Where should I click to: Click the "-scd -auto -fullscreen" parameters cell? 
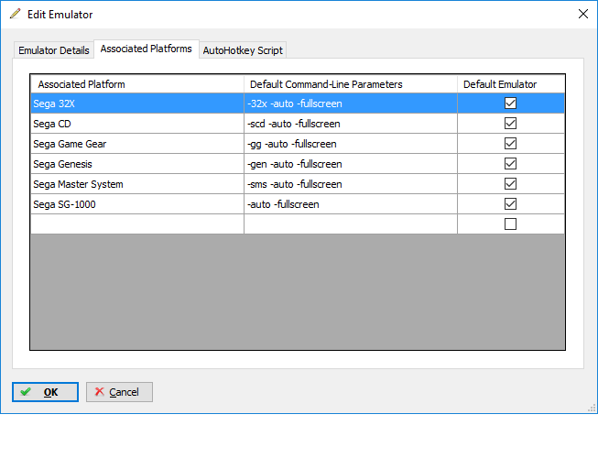[351, 124]
